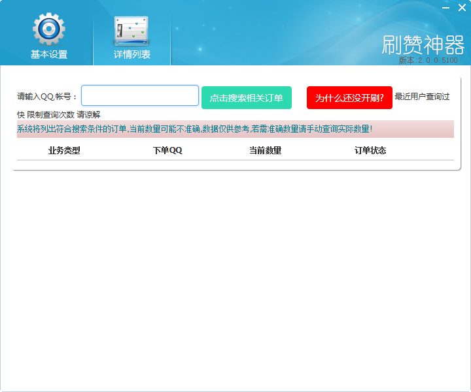Viewport: 471px width, 392px height.
Task: Click the 请输入QQ帐号 label
Action: (47, 97)
